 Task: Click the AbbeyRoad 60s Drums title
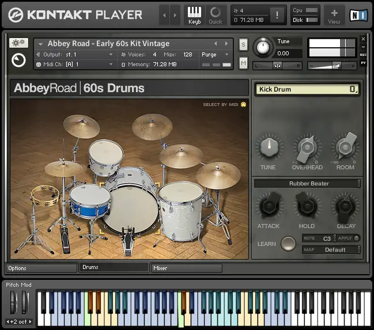pyautogui.click(x=79, y=88)
